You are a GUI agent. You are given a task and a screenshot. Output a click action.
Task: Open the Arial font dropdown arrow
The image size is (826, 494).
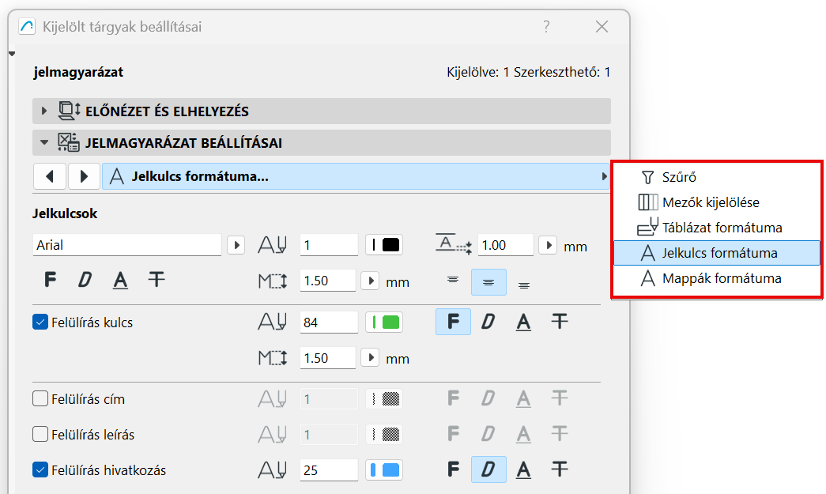236,245
